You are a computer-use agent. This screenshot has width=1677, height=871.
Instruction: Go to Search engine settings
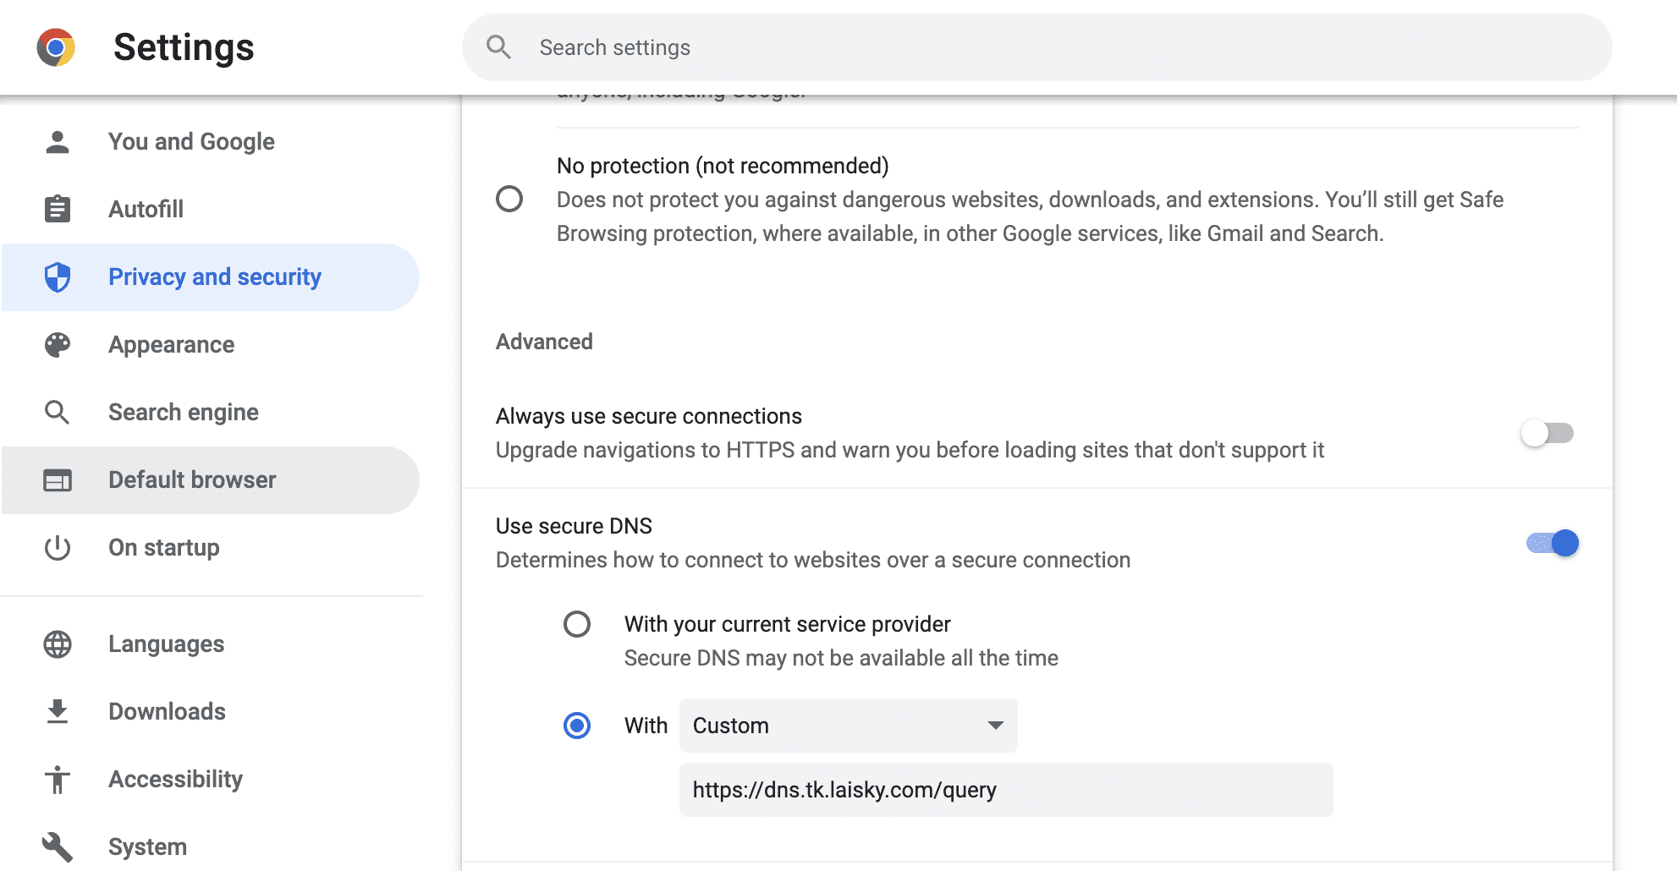(x=184, y=413)
